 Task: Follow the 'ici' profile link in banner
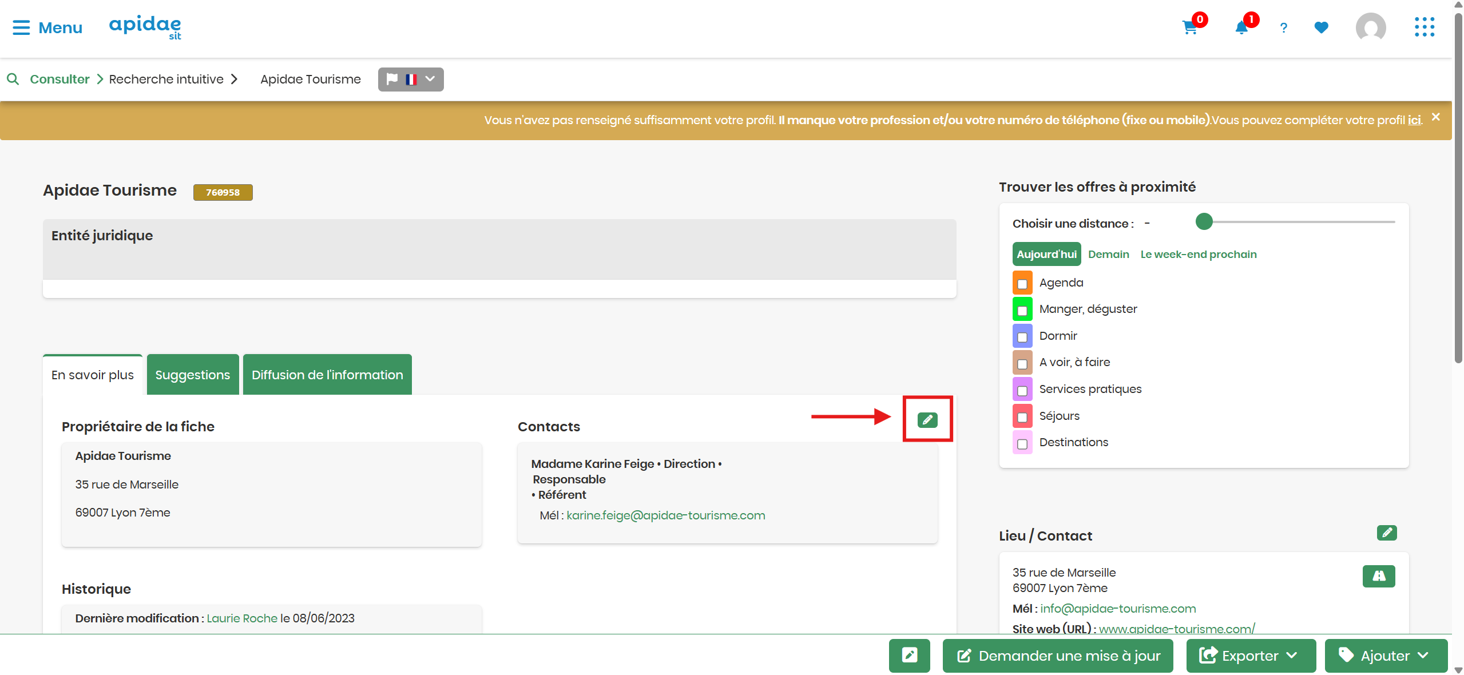click(x=1414, y=120)
